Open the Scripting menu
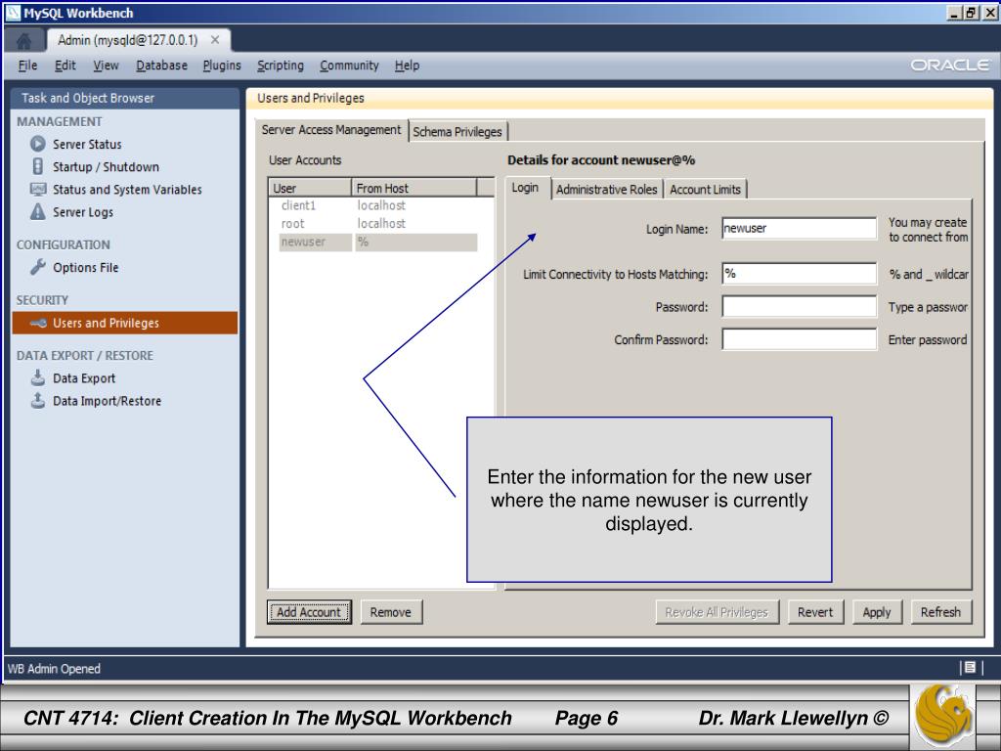1001x751 pixels. tap(281, 66)
